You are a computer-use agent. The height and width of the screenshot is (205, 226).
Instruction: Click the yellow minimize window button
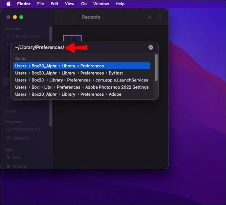click(x=15, y=17)
